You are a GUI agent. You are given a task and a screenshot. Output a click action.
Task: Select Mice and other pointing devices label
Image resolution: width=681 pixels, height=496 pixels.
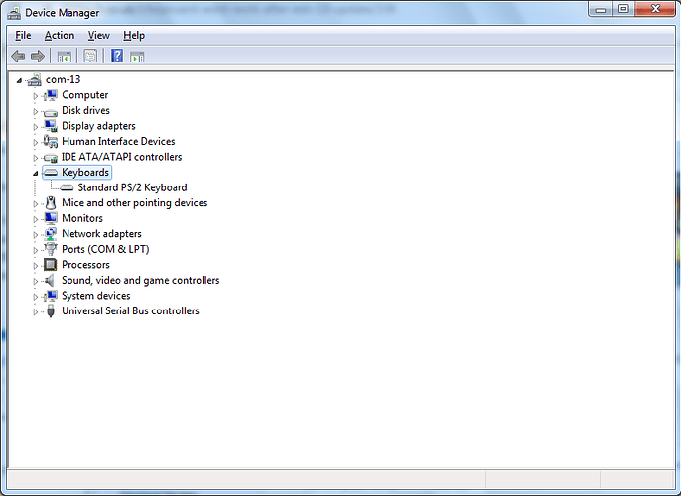point(135,203)
